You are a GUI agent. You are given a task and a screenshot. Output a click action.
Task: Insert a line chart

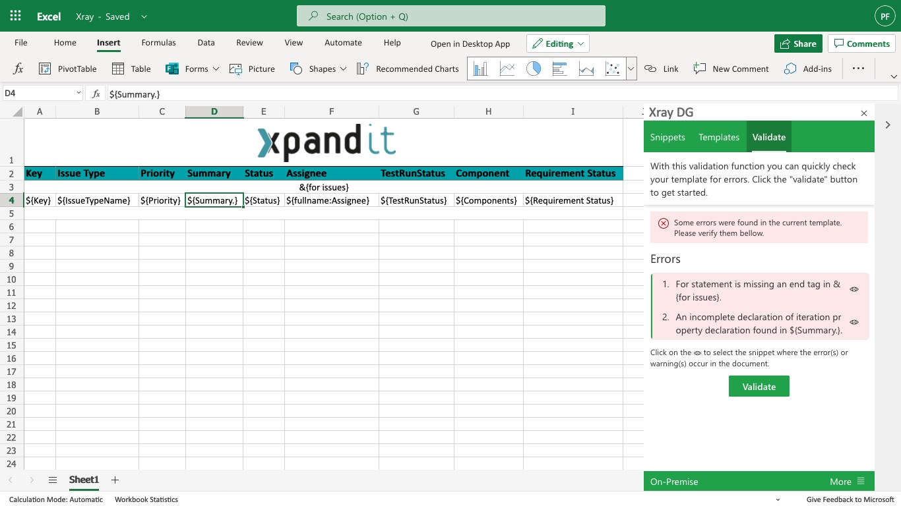(507, 69)
